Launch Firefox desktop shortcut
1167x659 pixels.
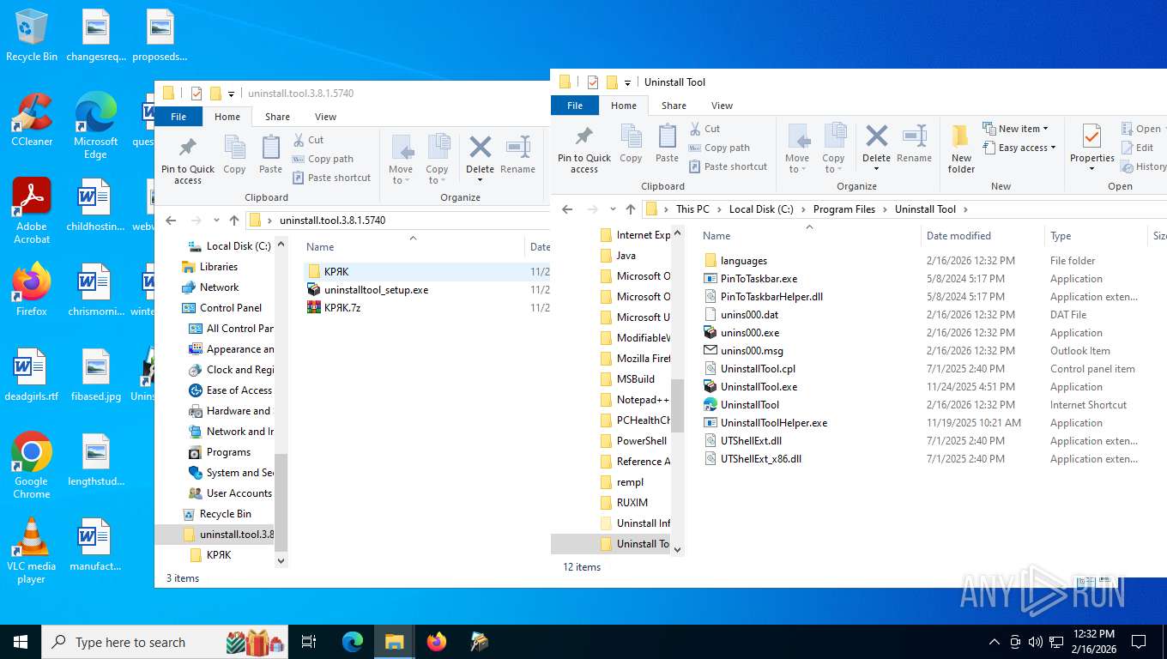pos(32,290)
